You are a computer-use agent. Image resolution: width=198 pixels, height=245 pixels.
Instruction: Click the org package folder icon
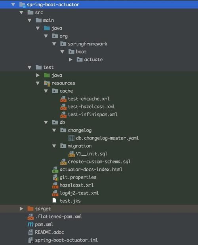(55, 36)
